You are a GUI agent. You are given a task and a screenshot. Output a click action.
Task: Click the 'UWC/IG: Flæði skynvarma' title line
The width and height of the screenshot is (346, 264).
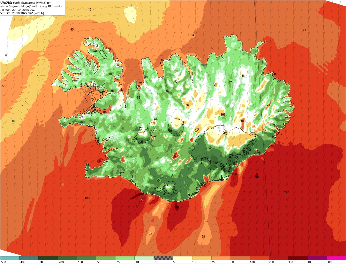coord(26,2)
